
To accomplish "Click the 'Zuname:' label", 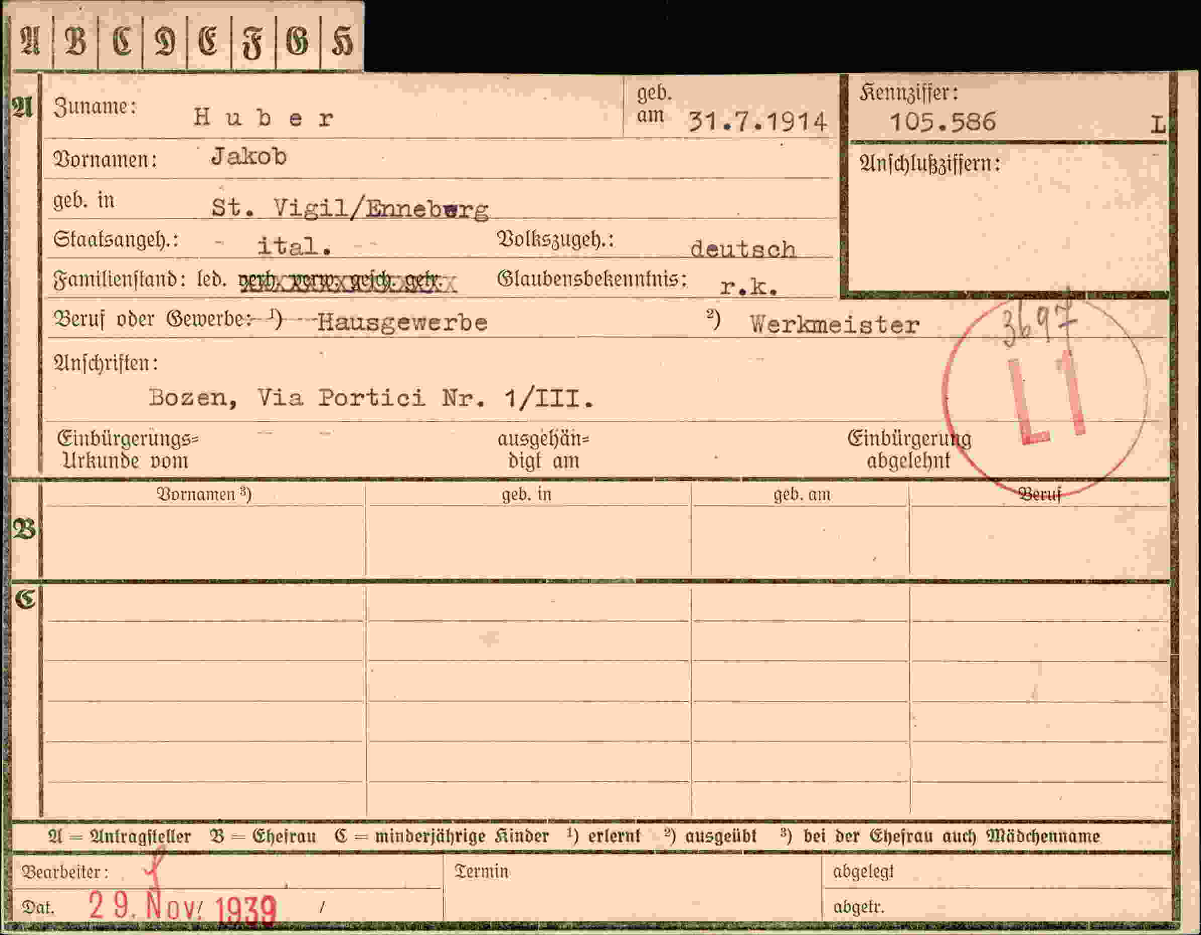I will [x=95, y=107].
